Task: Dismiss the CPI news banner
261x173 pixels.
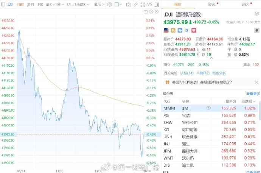Action: 256,82
